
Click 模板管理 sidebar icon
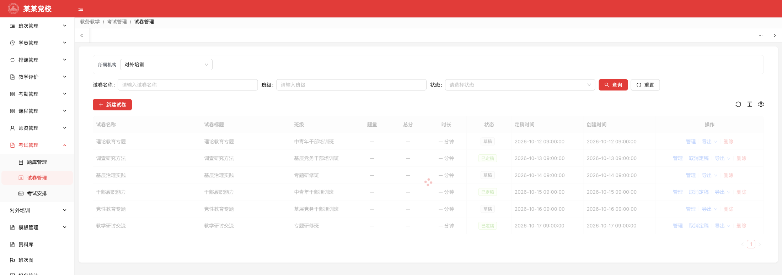click(12, 227)
